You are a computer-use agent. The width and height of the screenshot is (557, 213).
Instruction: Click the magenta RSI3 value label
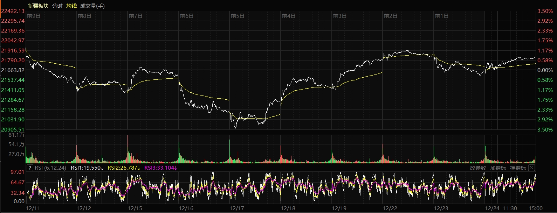(161, 168)
